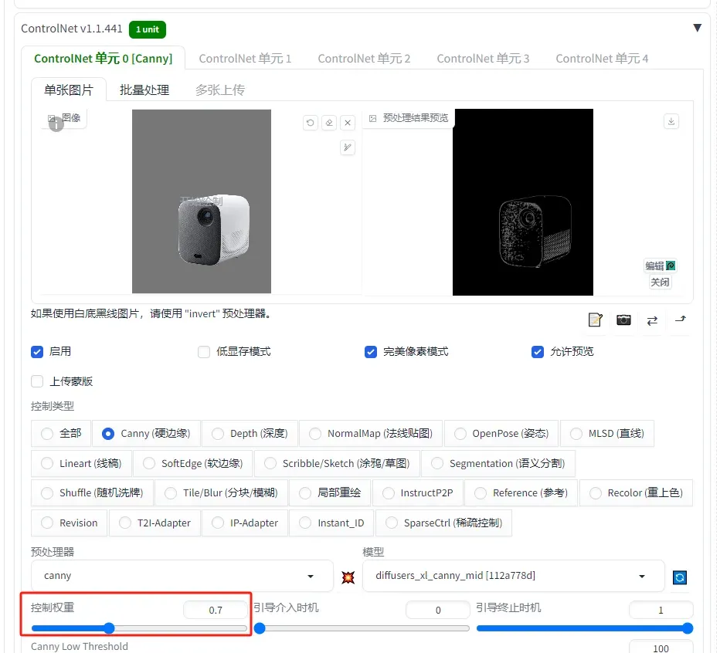
Task: Pick the T2I-Adapter control type
Action: [x=155, y=523]
